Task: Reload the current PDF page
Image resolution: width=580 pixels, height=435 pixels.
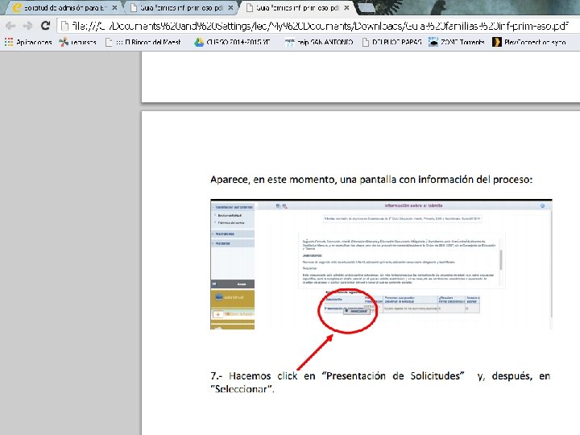Action: [x=45, y=26]
